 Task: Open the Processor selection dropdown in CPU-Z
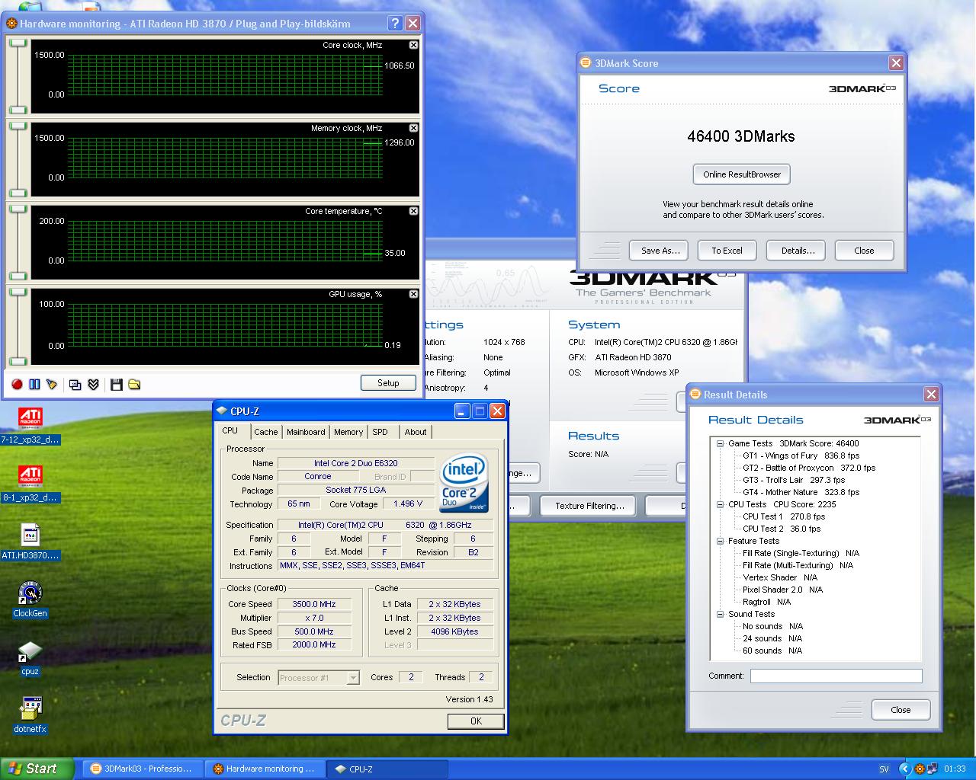[x=353, y=677]
